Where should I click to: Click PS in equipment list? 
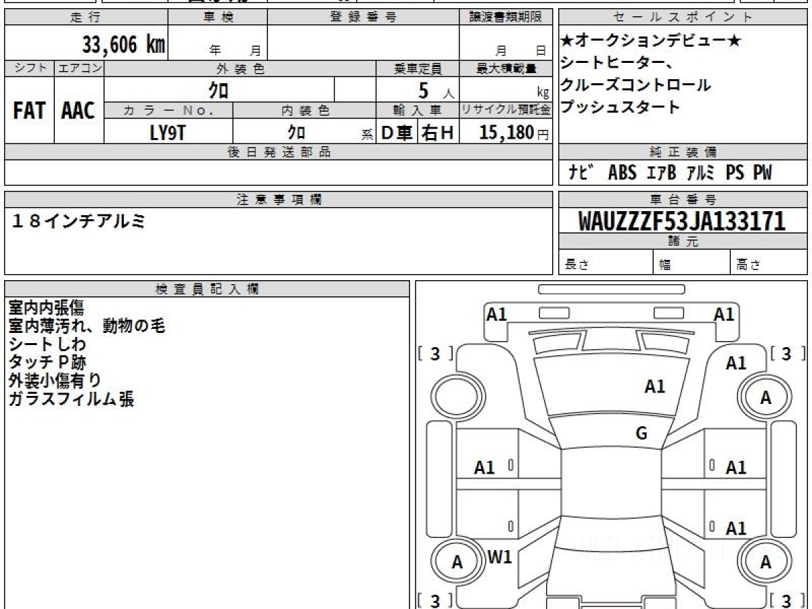point(734,173)
